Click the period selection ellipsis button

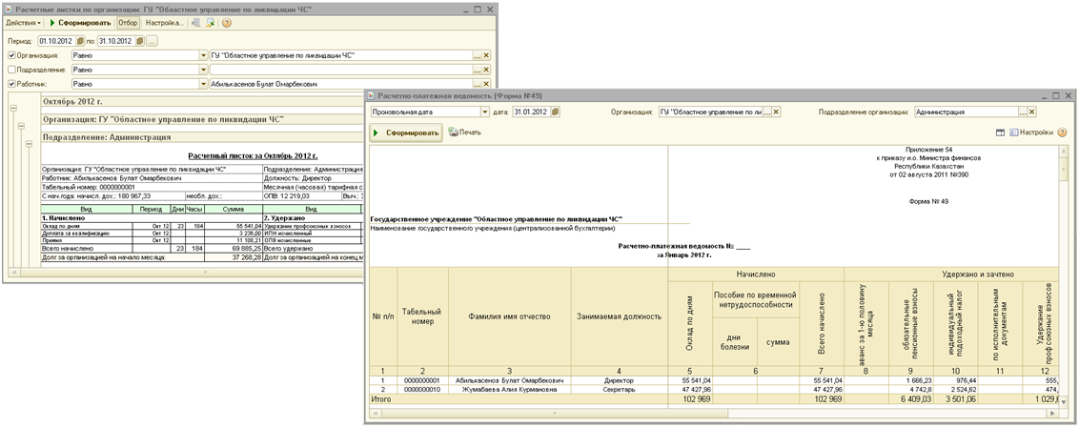click(x=153, y=41)
